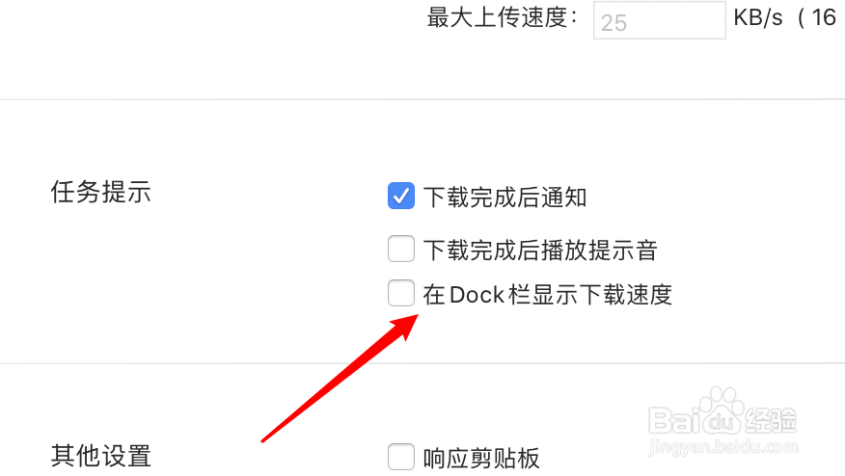Enable the 下载完成后播放提示音 checkbox
Image resolution: width=845 pixels, height=476 pixels.
point(401,249)
